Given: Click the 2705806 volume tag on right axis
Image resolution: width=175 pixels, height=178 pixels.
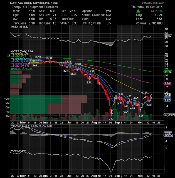Looking at the screenshot, I should (x=169, y=115).
